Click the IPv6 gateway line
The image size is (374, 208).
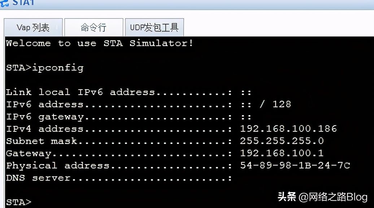tap(129, 117)
